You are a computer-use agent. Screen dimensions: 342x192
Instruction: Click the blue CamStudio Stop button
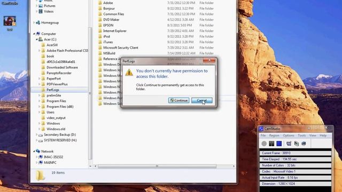279,143
